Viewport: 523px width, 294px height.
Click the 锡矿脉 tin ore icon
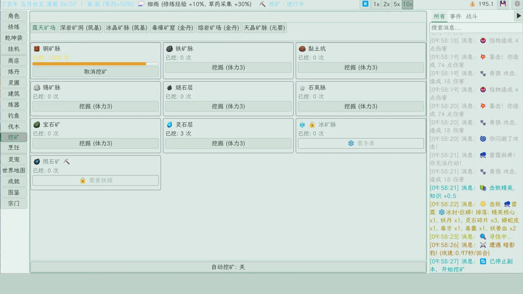(37, 87)
